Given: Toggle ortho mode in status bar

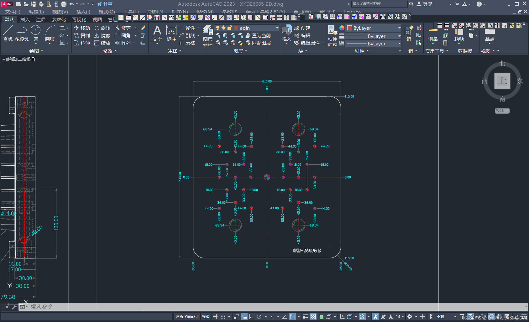Looking at the screenshot, I should pos(252,317).
